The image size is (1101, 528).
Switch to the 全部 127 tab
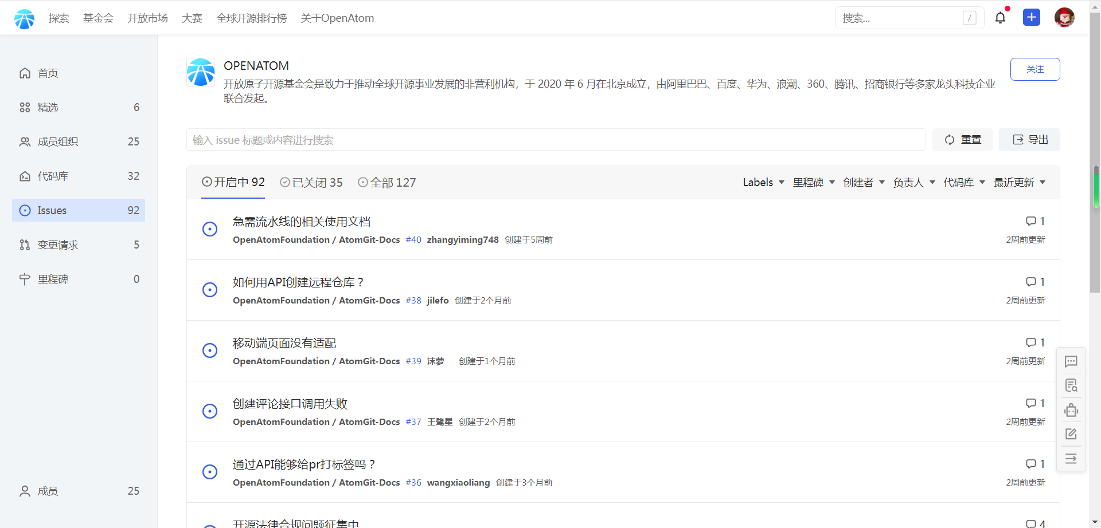point(386,182)
